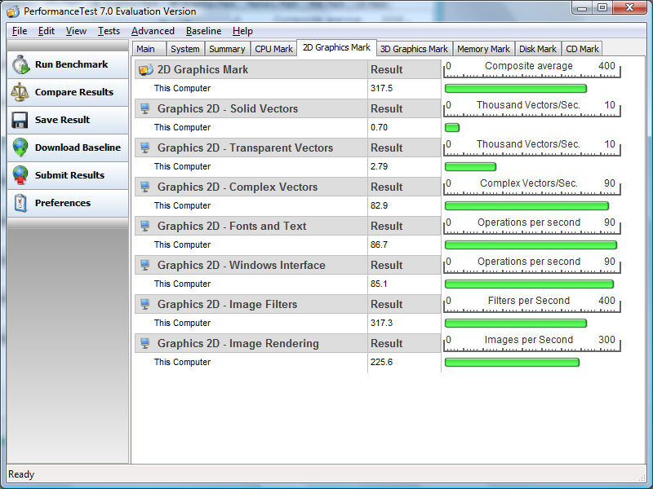
Task: Select the Graphics 2D - Image Rendering row header
Action: [x=238, y=343]
